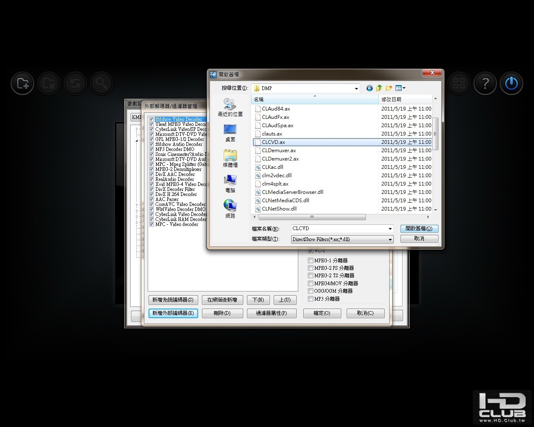The image size is (534, 427).
Task: Click the remove folder icon in top toolbar
Action: [x=49, y=83]
